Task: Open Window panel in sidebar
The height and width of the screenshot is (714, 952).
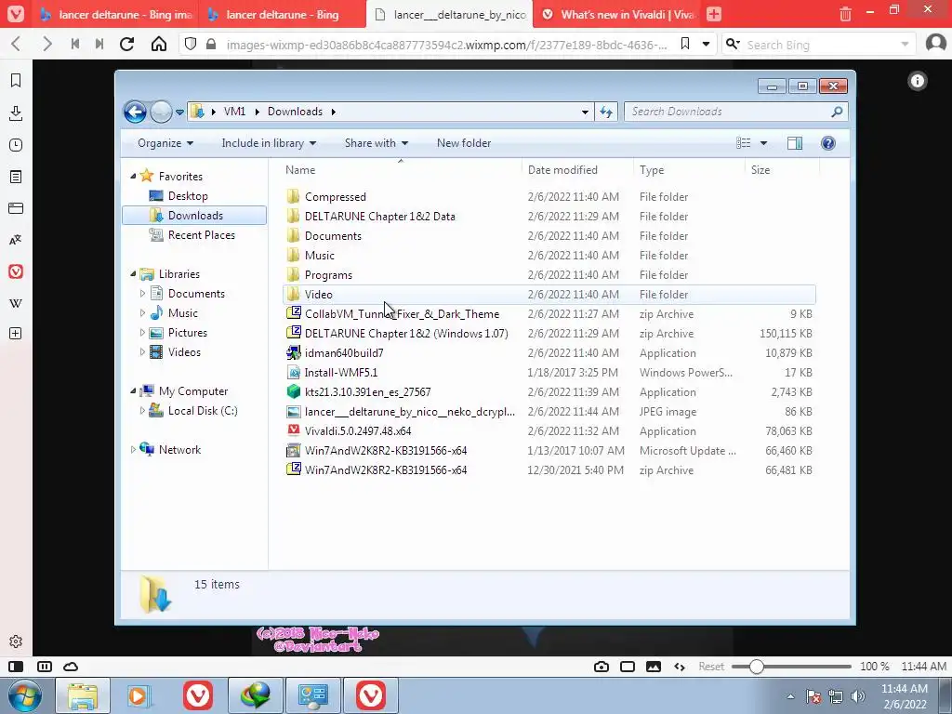Action: click(x=16, y=208)
